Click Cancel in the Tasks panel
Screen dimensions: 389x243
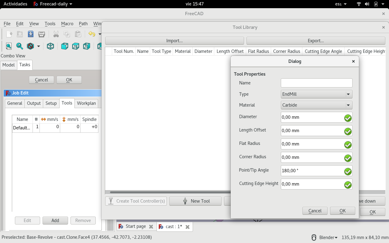click(41, 80)
